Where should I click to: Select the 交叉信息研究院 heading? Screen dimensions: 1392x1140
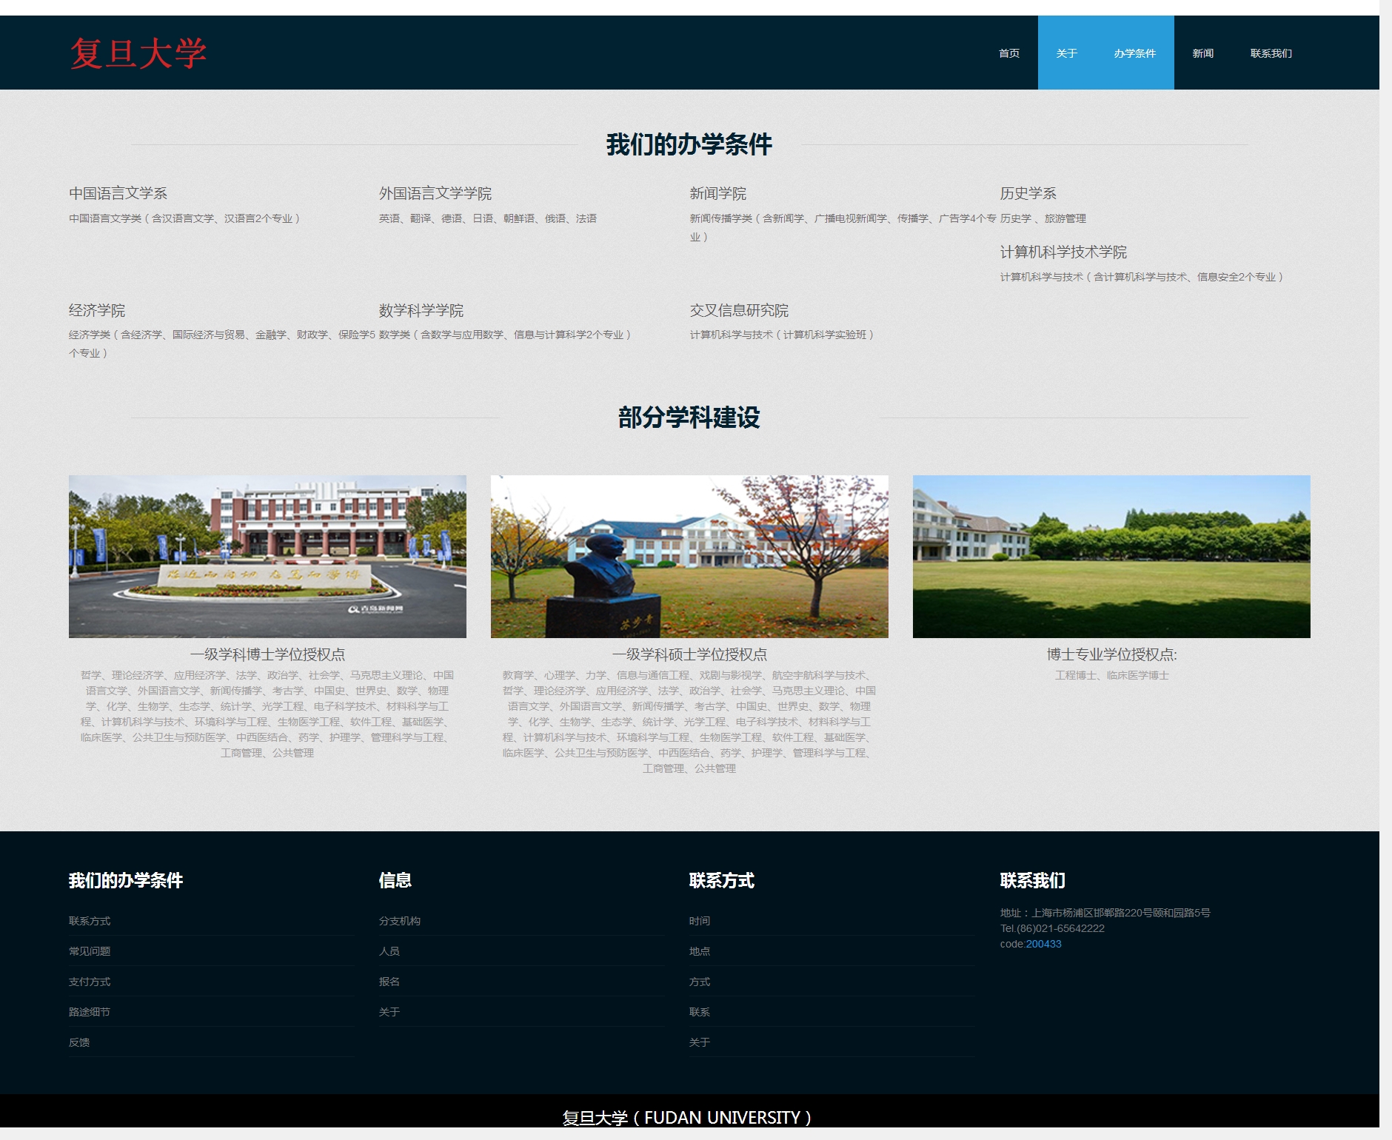pos(739,310)
